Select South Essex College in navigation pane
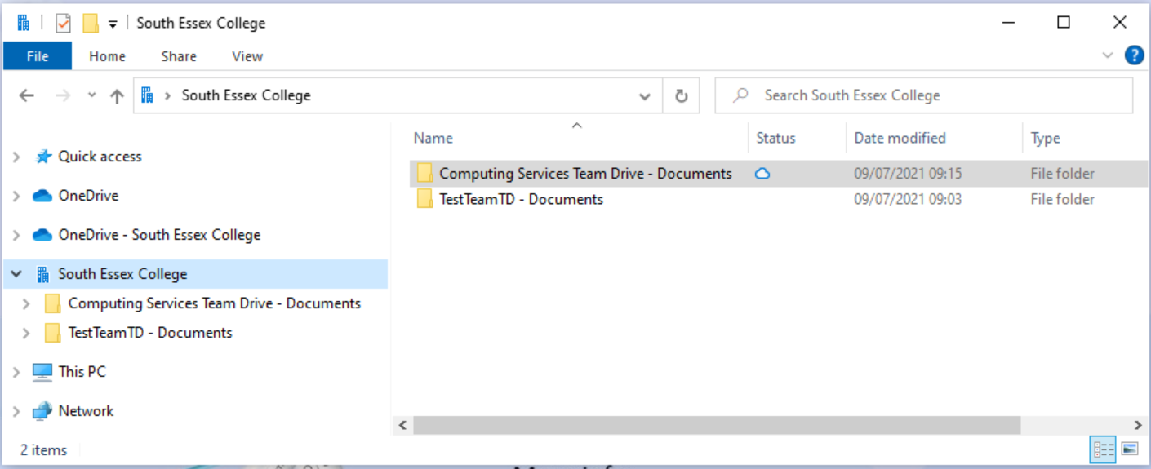1151x469 pixels. point(122,274)
